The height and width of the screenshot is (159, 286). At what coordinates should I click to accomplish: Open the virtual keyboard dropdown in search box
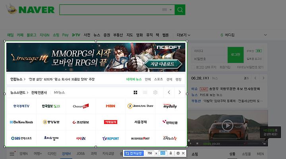click(171, 10)
